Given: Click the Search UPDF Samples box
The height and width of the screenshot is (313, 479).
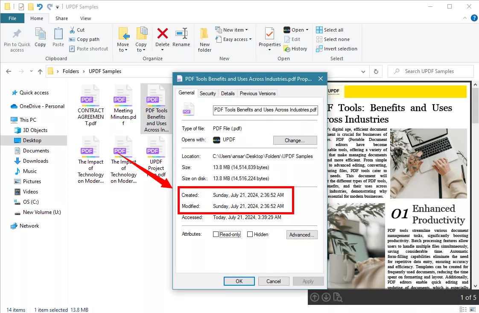Looking at the screenshot, I should point(430,71).
